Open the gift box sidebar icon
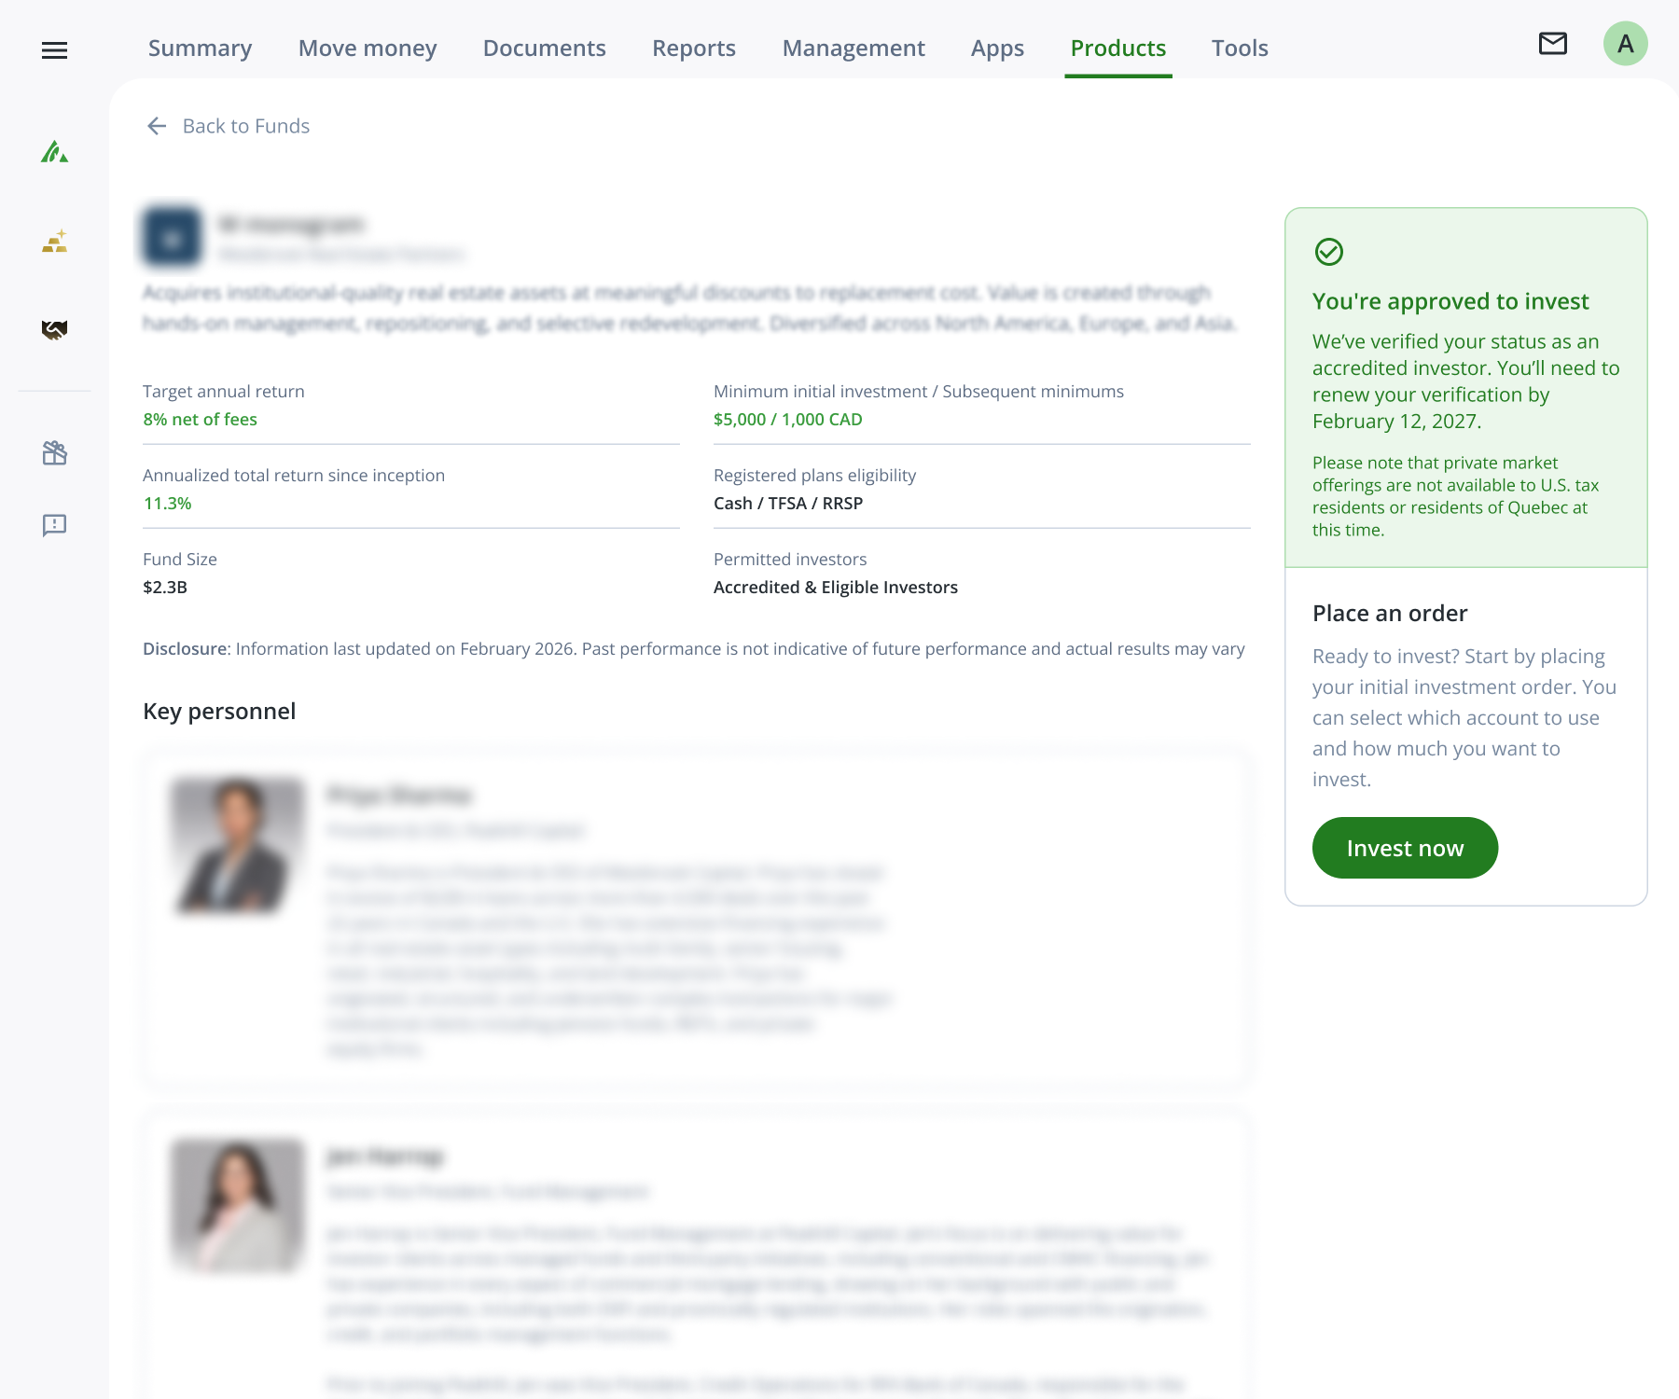This screenshot has width=1679, height=1399. coord(55,453)
